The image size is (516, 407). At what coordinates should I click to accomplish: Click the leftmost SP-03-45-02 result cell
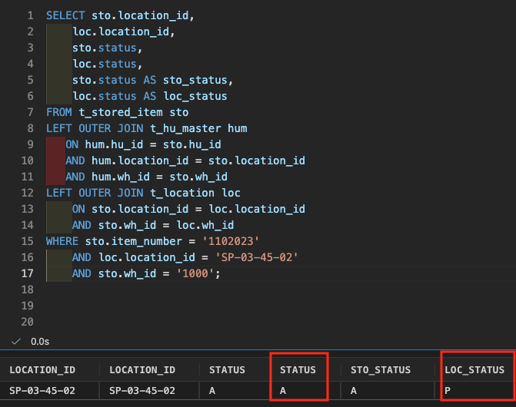42,390
